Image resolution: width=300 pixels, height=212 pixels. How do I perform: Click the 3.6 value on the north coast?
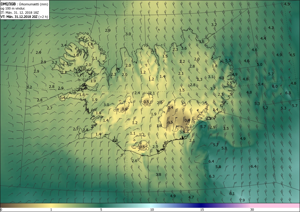click(184, 48)
